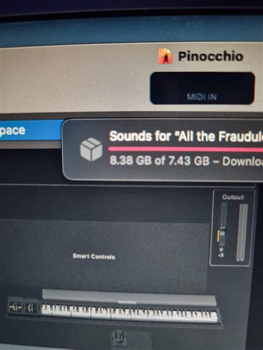
Task: Click the Pinocchio document icon in title bar
Action: point(165,56)
